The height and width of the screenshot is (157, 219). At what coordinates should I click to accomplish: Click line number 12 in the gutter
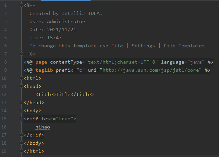[x=4, y=94]
